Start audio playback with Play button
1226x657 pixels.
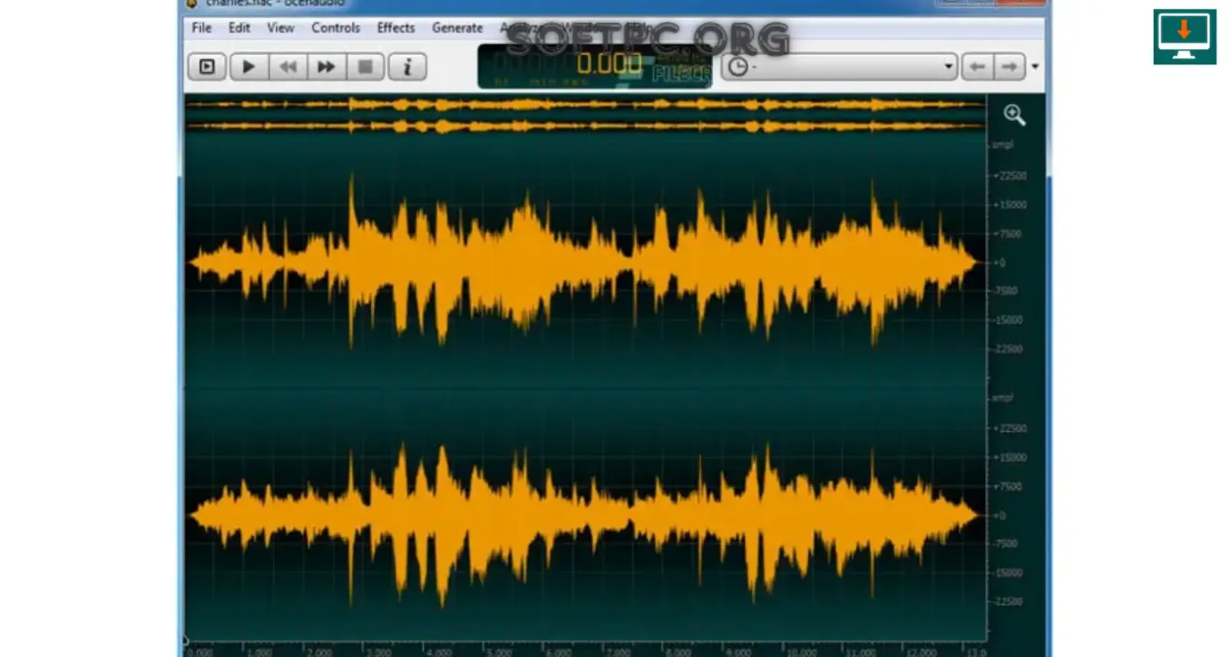tap(248, 67)
